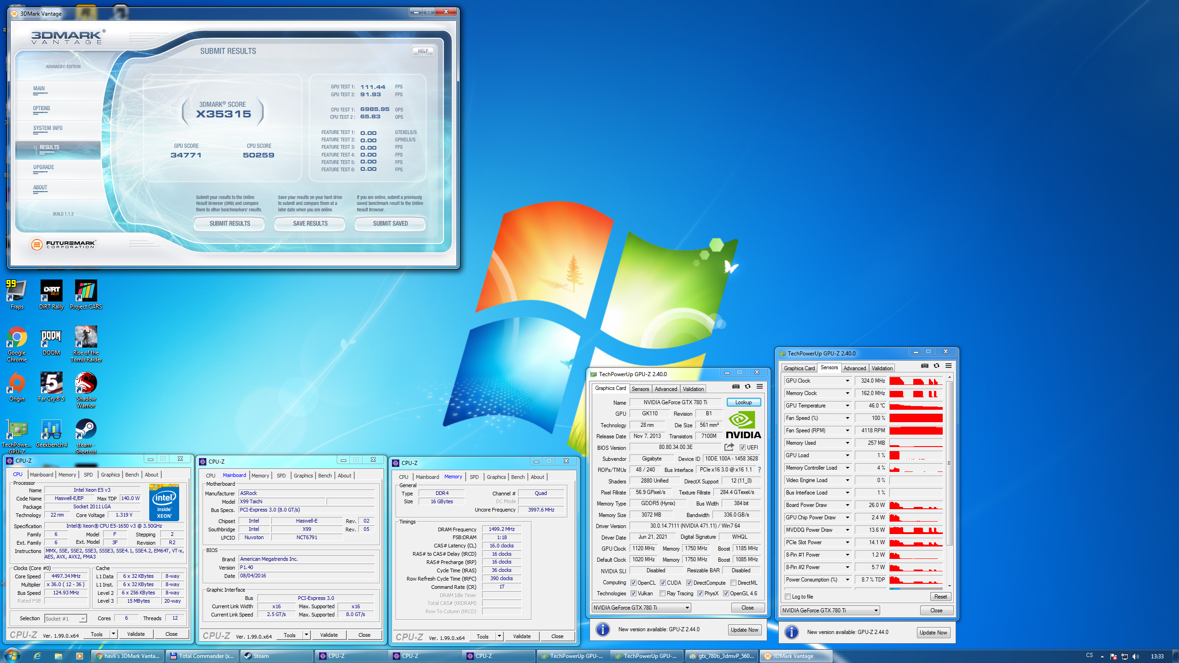This screenshot has width=1179, height=663.
Task: Click BIOS share/export icon next to BIOS Version
Action: (x=729, y=447)
